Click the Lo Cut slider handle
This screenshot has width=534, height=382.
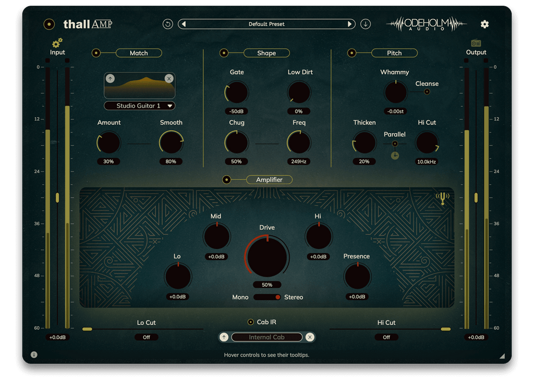87,329
